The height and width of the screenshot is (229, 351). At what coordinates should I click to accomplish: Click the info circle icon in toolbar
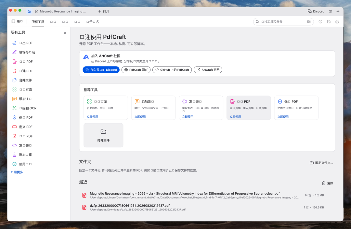[x=320, y=22]
